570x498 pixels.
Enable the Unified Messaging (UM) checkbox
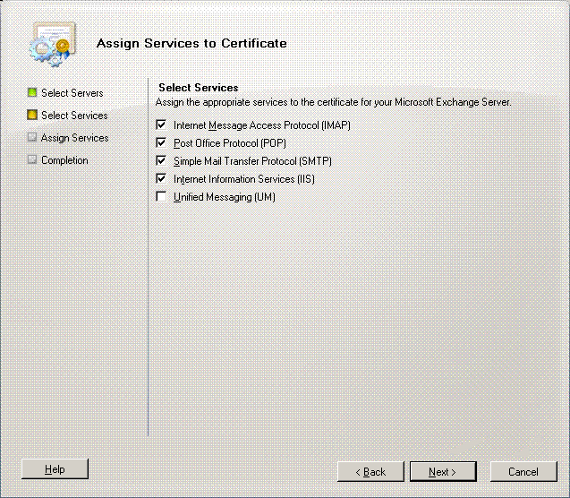coord(162,197)
